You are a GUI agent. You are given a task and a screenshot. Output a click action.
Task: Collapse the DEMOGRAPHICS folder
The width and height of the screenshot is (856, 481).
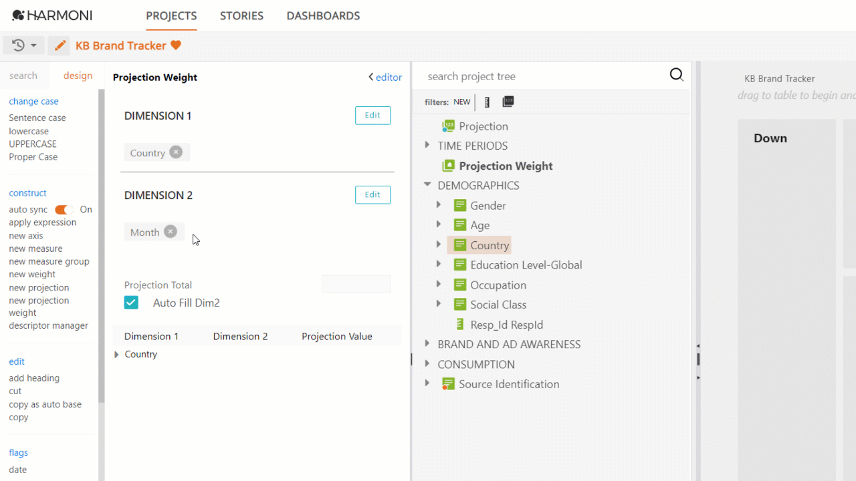427,185
